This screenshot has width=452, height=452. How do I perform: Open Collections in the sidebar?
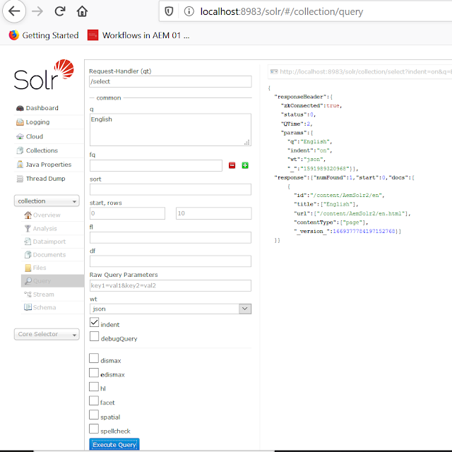(42, 150)
